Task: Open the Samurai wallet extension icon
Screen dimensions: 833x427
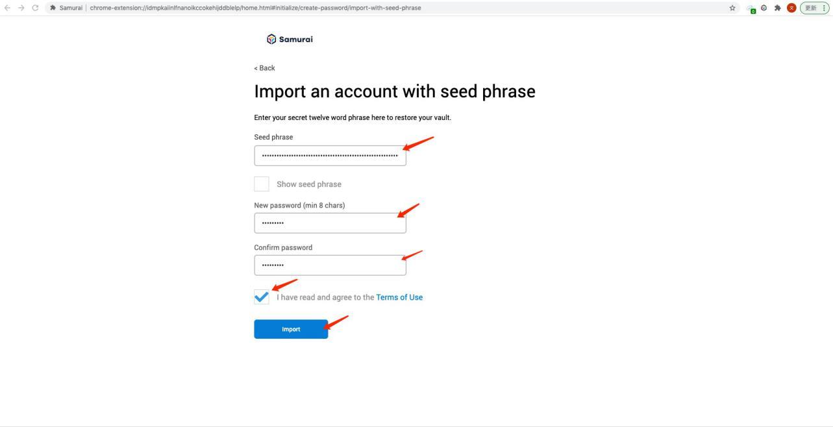Action: pos(764,8)
